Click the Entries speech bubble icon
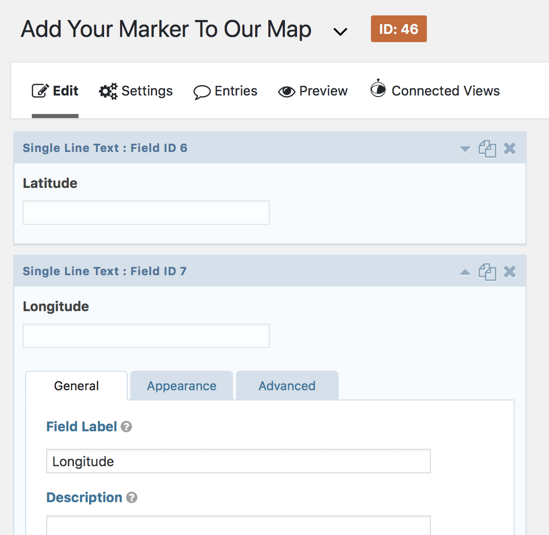Viewport: 549px width, 535px height. click(202, 91)
